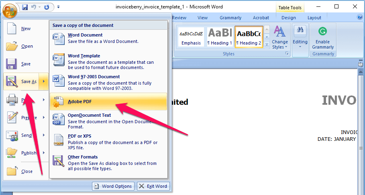Select New in the Office menu
The width and height of the screenshot is (365, 195).
click(26, 28)
